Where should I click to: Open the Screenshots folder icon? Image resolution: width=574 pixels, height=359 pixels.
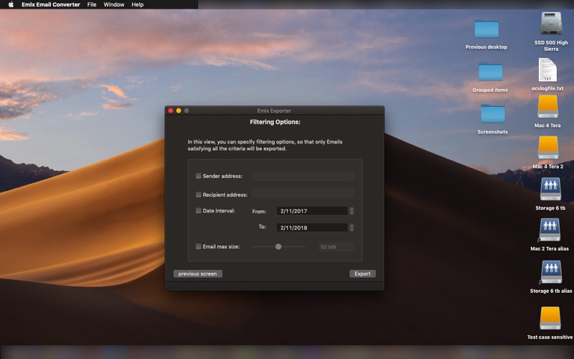tap(493, 113)
